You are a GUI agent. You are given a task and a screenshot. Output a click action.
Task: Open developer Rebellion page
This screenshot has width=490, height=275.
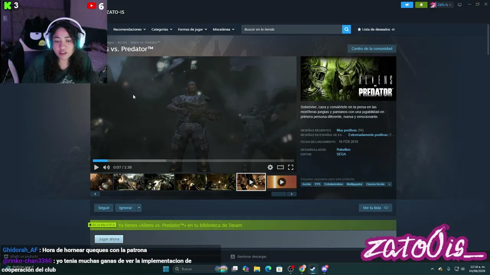tap(343, 150)
